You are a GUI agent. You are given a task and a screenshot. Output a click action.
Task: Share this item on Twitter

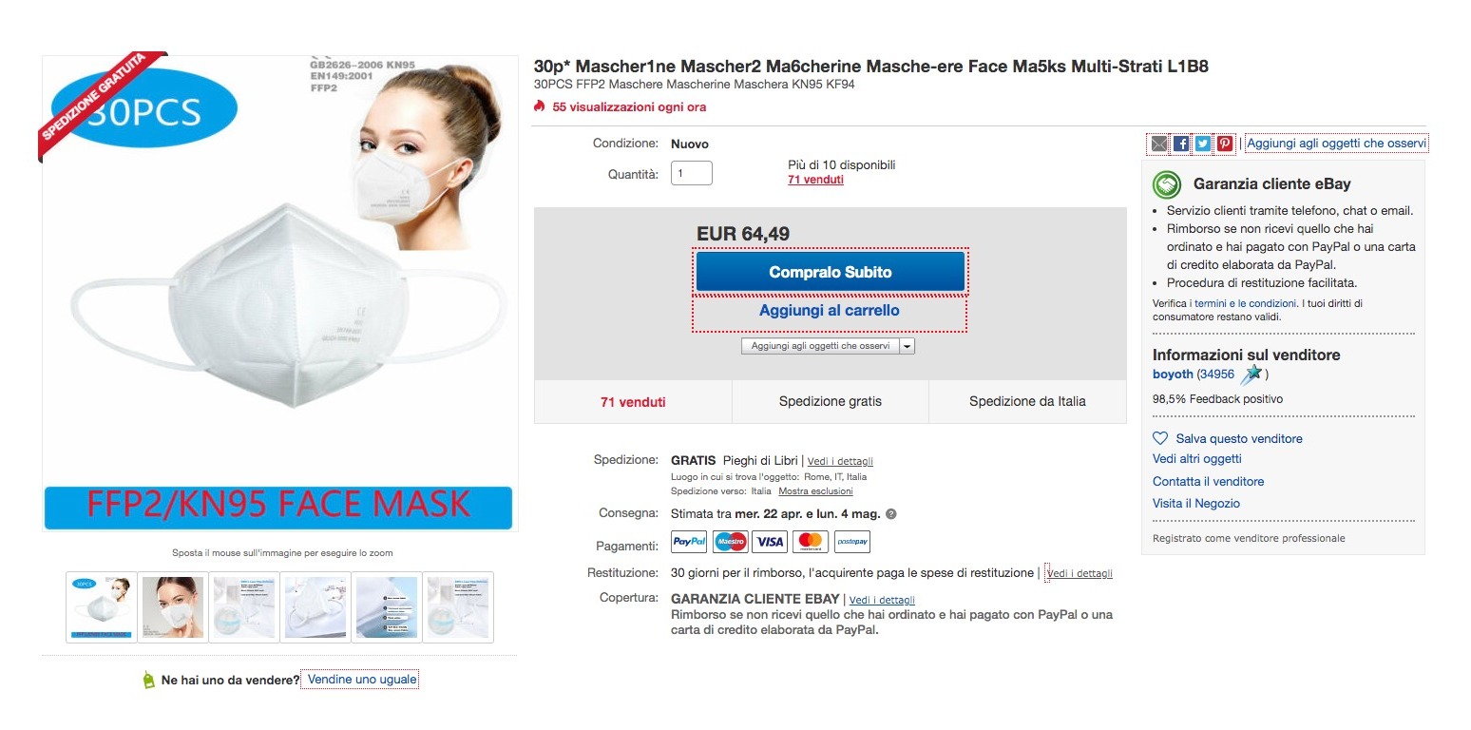pyautogui.click(x=1203, y=144)
